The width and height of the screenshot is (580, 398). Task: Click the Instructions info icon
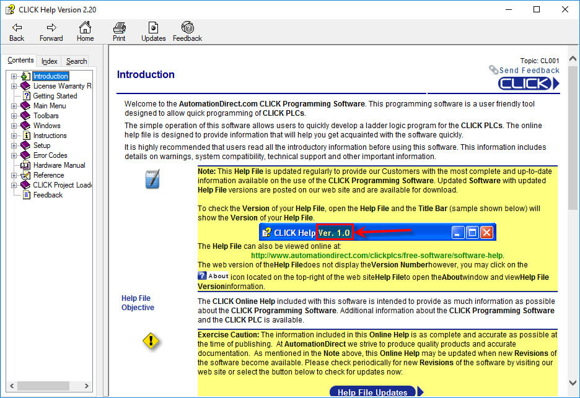coord(26,136)
